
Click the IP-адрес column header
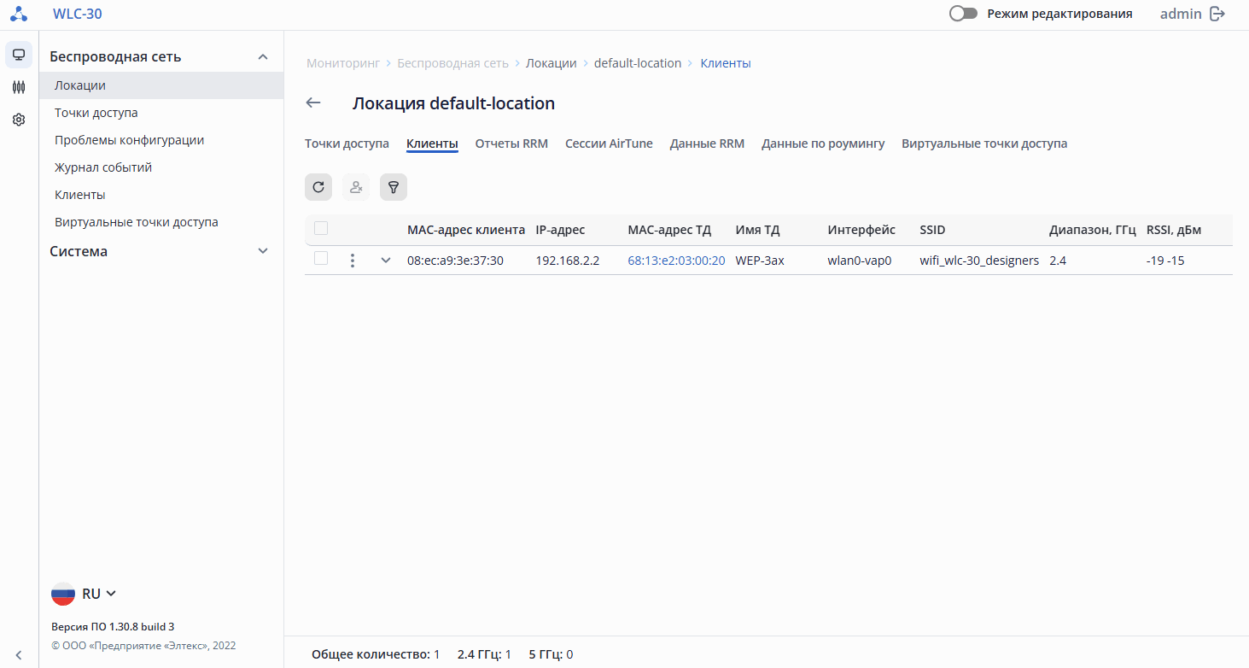[x=560, y=230]
